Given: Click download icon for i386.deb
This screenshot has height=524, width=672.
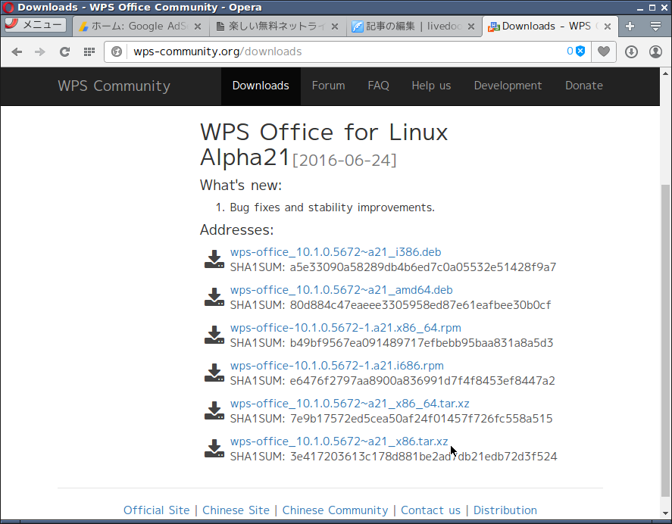Looking at the screenshot, I should coord(214,259).
